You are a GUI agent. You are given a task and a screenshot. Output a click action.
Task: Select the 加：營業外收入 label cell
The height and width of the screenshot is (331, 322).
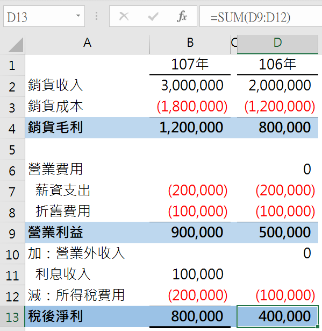pyautogui.click(x=87, y=253)
